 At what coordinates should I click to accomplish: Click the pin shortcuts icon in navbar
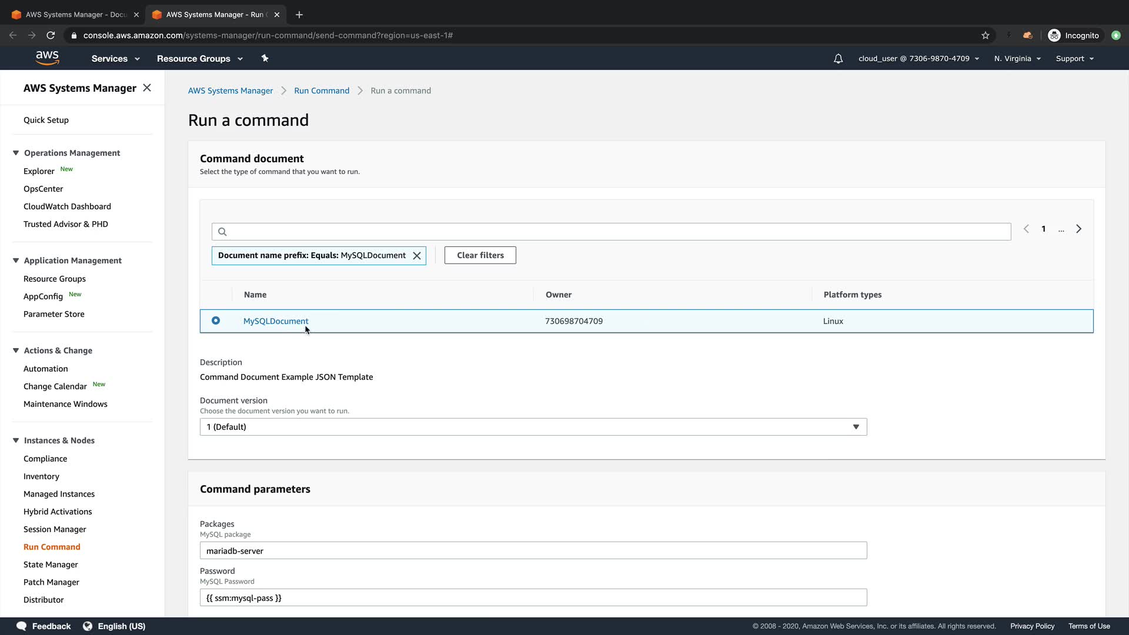tap(265, 58)
